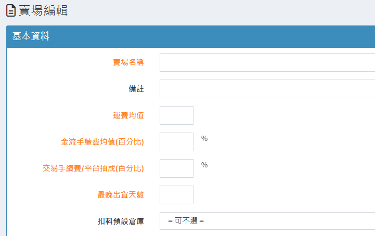Viewport: 375px width, 236px height.
Task: Click the 備註 field label
Action: tap(136, 89)
